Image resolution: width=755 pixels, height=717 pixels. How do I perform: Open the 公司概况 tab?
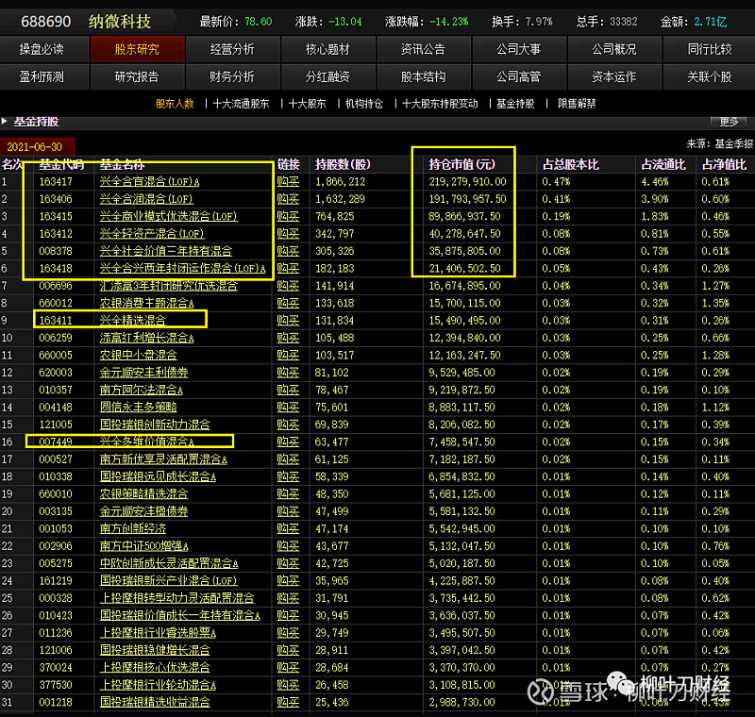pos(614,50)
